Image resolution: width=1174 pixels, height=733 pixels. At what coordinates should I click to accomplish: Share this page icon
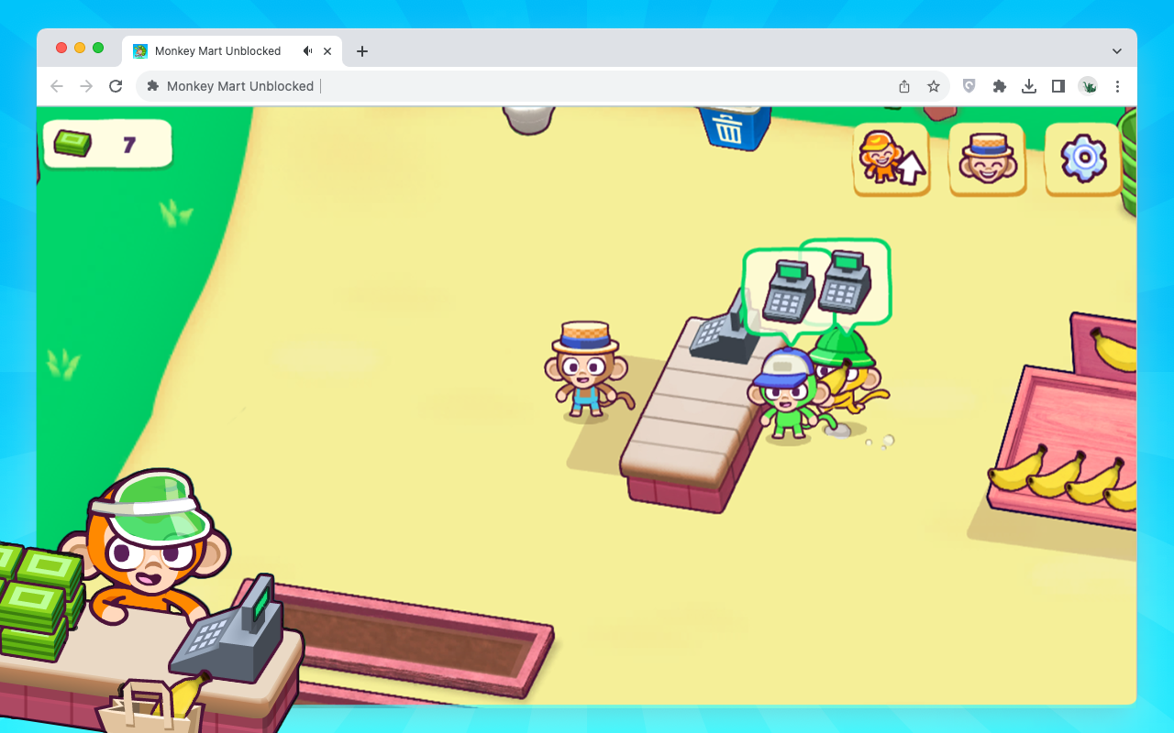pyautogui.click(x=904, y=86)
